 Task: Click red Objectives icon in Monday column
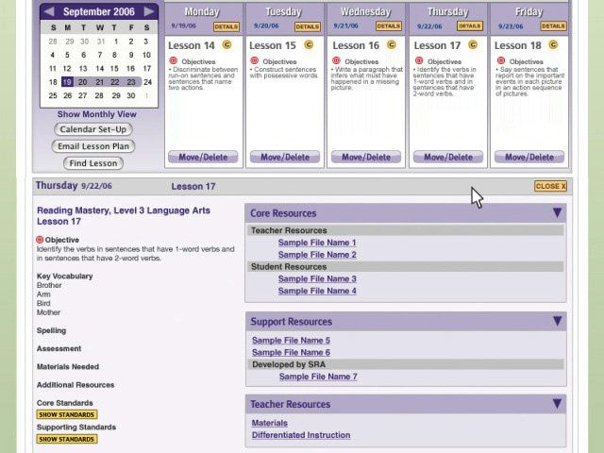[x=172, y=61]
